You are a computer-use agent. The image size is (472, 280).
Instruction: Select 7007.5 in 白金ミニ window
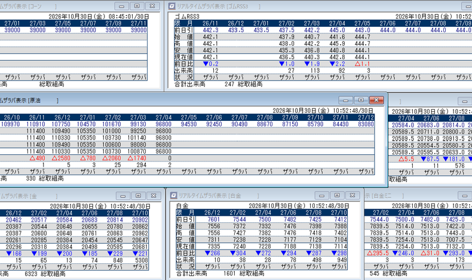pos(455,239)
